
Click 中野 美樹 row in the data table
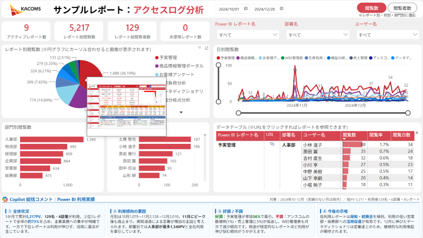pyautogui.click(x=358, y=171)
